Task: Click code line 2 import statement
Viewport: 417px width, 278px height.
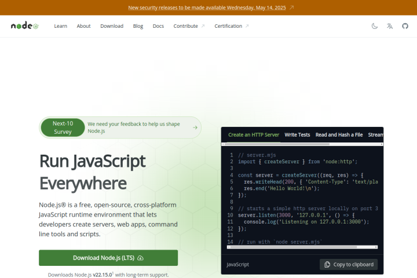Action: 298,162
